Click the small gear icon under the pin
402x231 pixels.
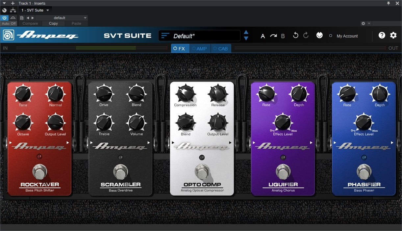coord(363,24)
